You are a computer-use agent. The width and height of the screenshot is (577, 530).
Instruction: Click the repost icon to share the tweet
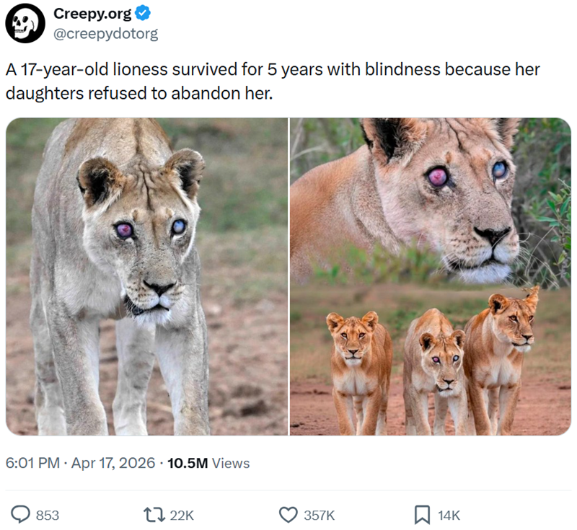(x=155, y=515)
